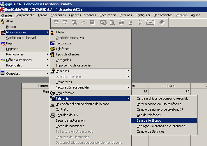Choose Alta de teléfonos from submenu
The width and height of the screenshot is (207, 146).
[148, 115]
